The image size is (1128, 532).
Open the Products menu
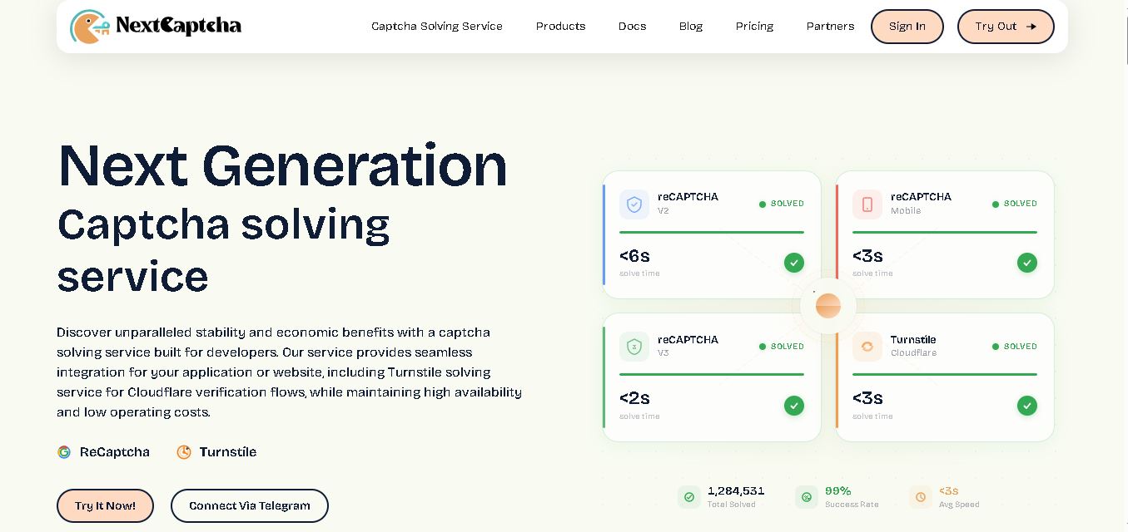pos(560,27)
